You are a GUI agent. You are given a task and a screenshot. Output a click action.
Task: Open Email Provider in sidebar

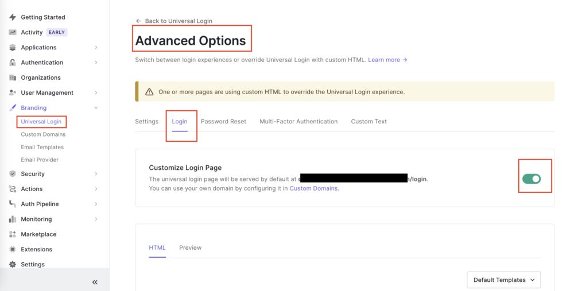pyautogui.click(x=40, y=160)
